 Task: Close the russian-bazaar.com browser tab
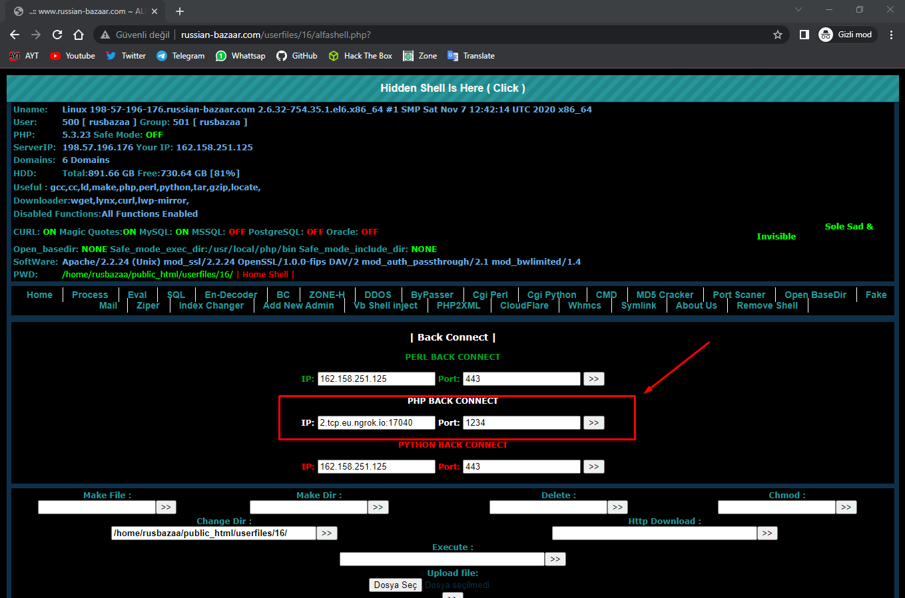[x=155, y=11]
